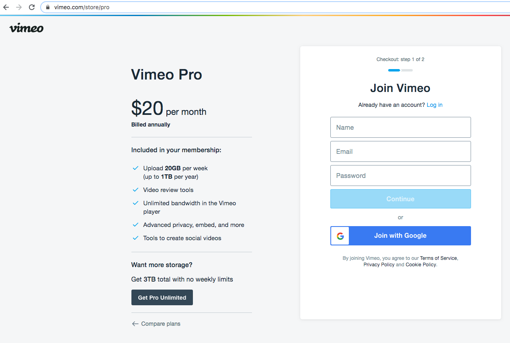Screen dimensions: 510x343
Task: Click the Get Pro Unlimited button
Action: [x=162, y=298]
